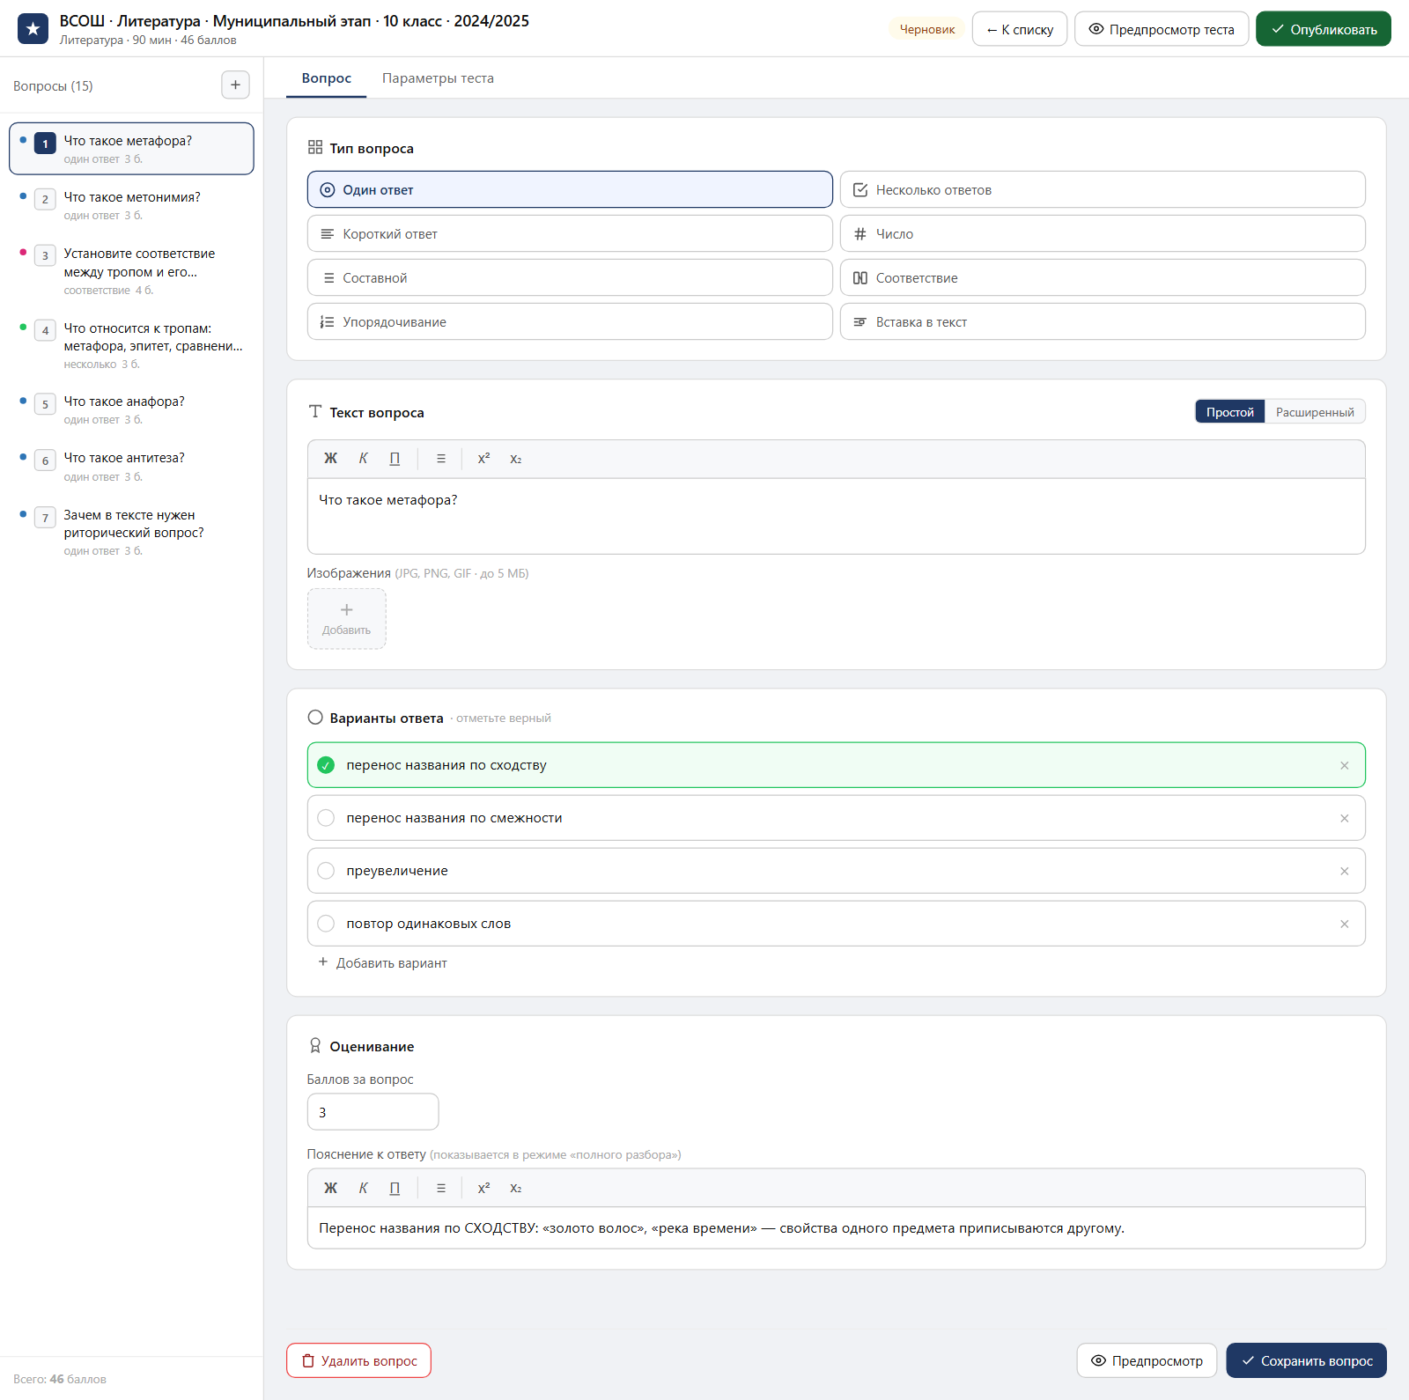Choose 'Короткий ответ' question type
This screenshot has width=1409, height=1400.
(x=570, y=233)
